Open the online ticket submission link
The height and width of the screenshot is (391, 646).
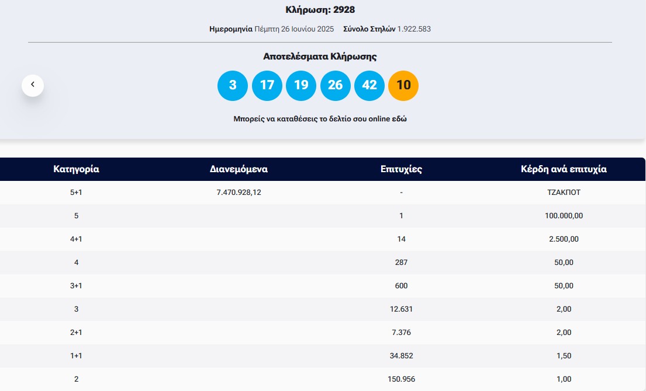pos(320,118)
